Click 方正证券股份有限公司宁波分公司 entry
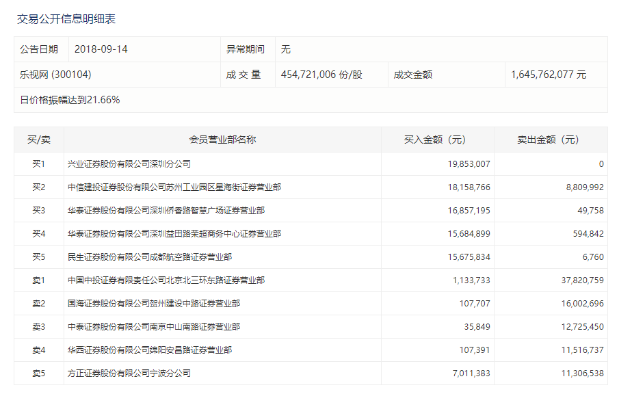Image resolution: width=619 pixels, height=394 pixels. [x=129, y=373]
